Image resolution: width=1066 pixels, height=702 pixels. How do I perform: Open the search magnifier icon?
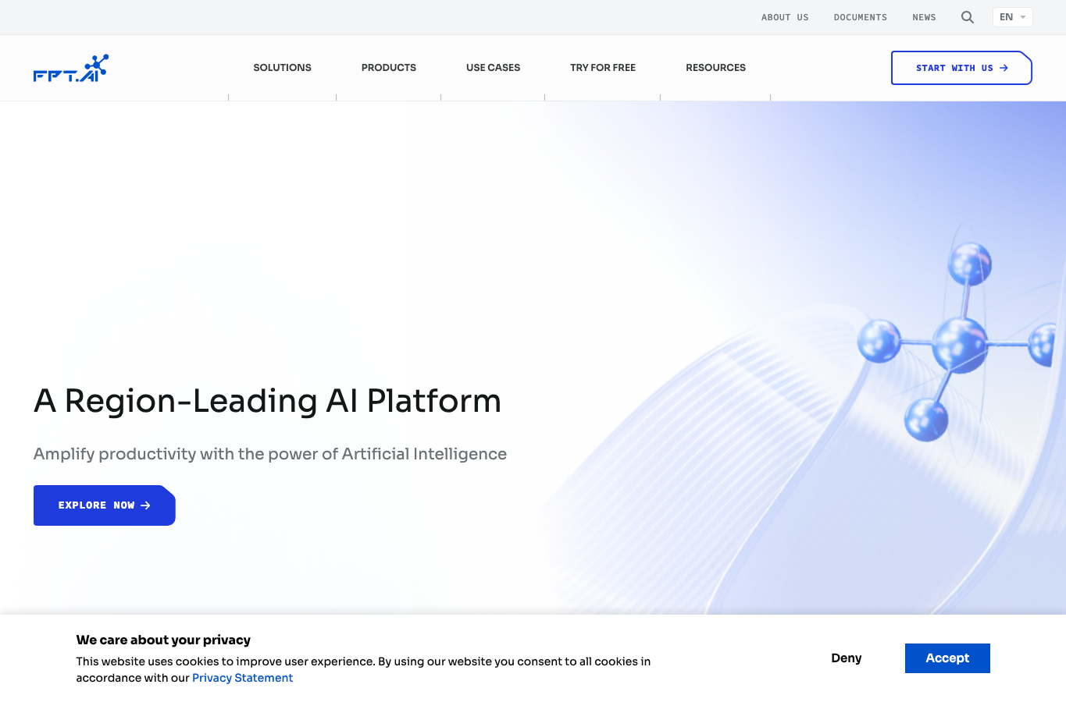[967, 17]
